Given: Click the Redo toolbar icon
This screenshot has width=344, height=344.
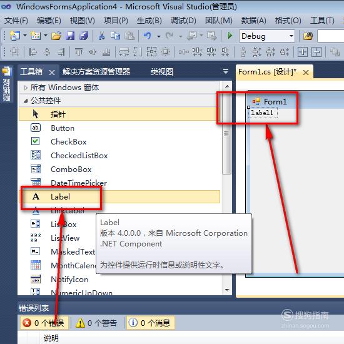Looking at the screenshot, I should point(169,36).
